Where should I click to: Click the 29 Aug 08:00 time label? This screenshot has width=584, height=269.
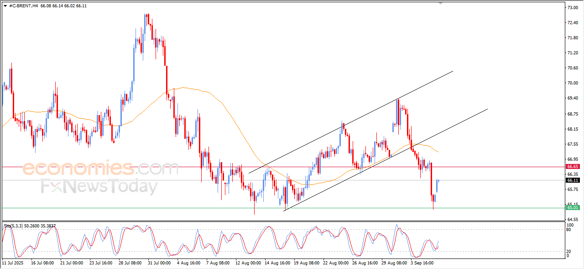(394, 263)
